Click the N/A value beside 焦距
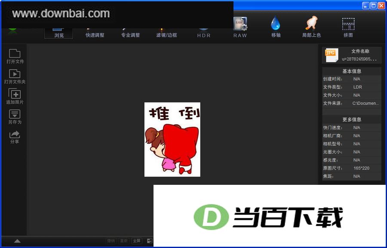Viewport: 387px width, 248px height. point(356,177)
